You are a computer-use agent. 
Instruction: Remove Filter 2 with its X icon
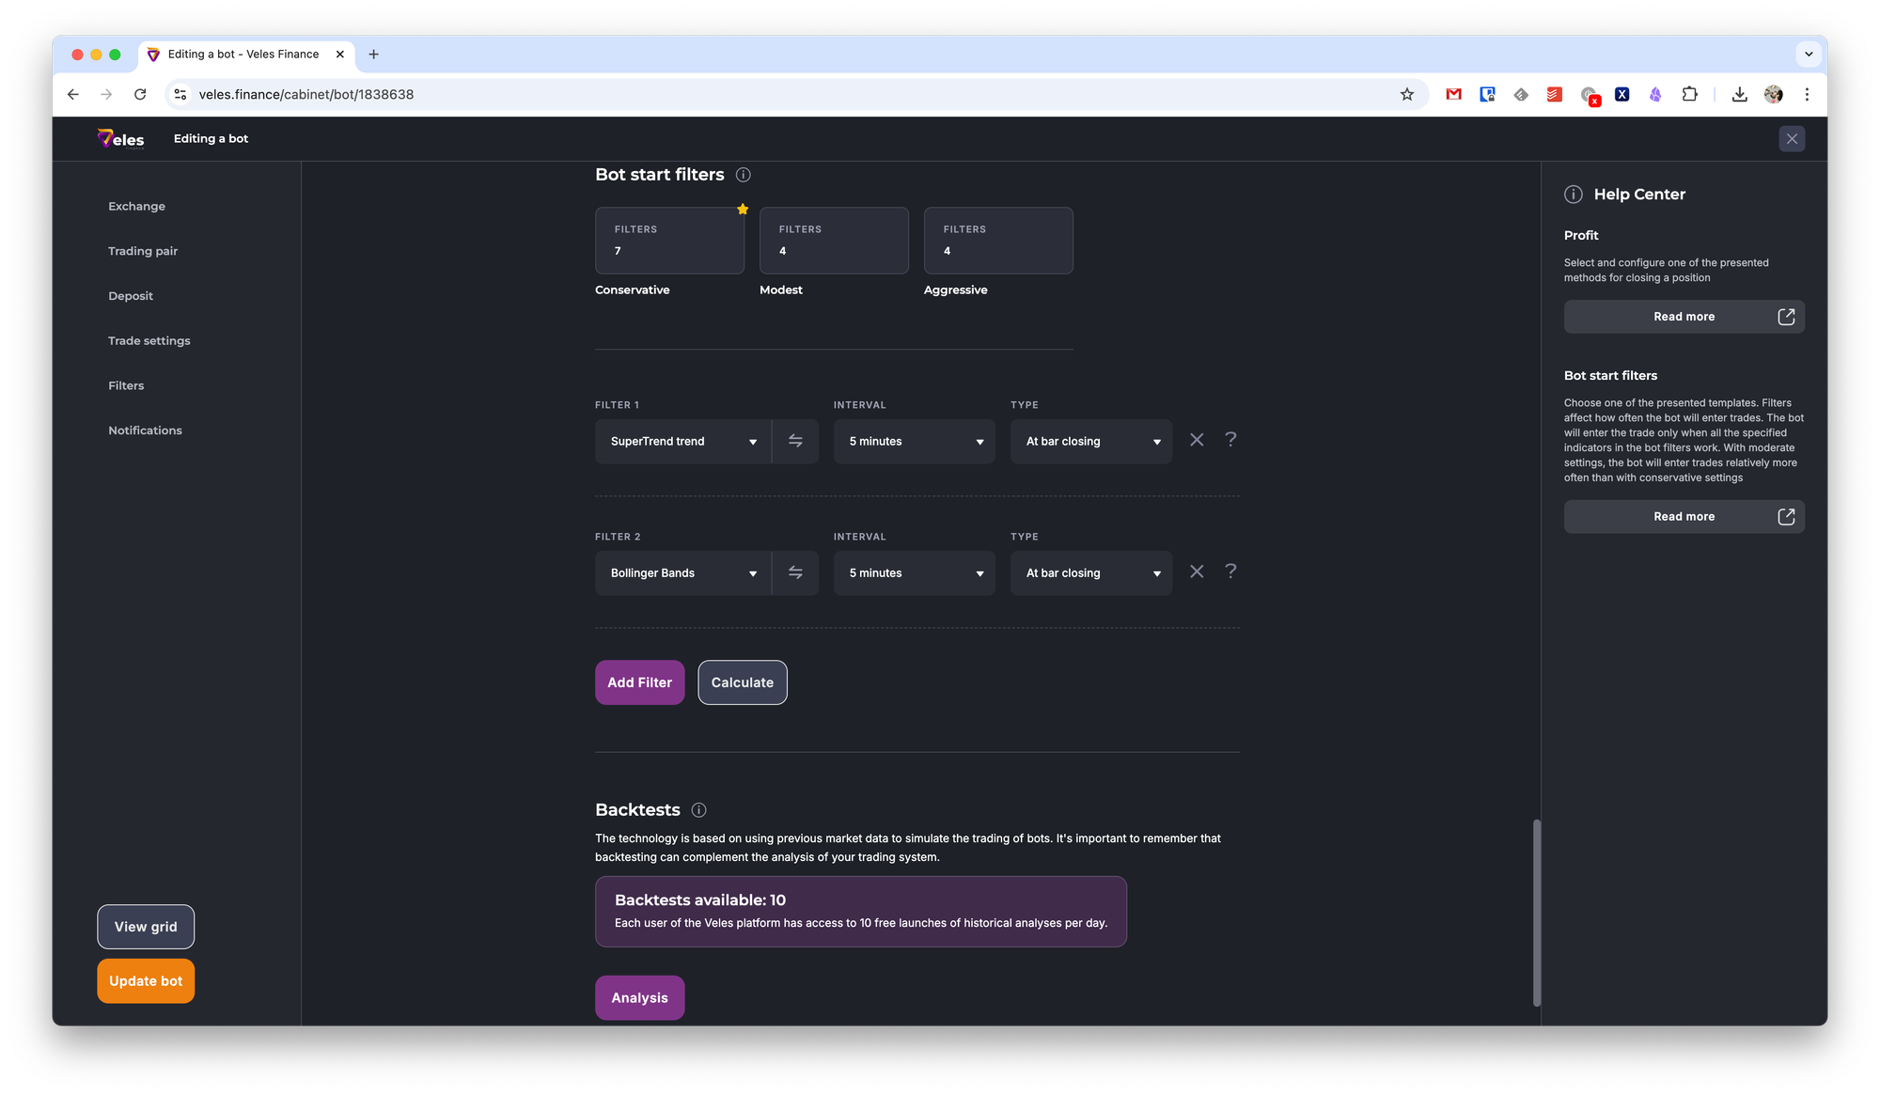click(x=1197, y=571)
